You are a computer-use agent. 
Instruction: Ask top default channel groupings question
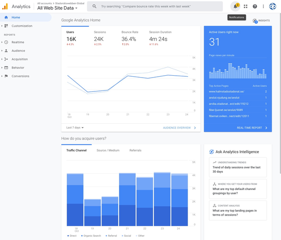238,189
